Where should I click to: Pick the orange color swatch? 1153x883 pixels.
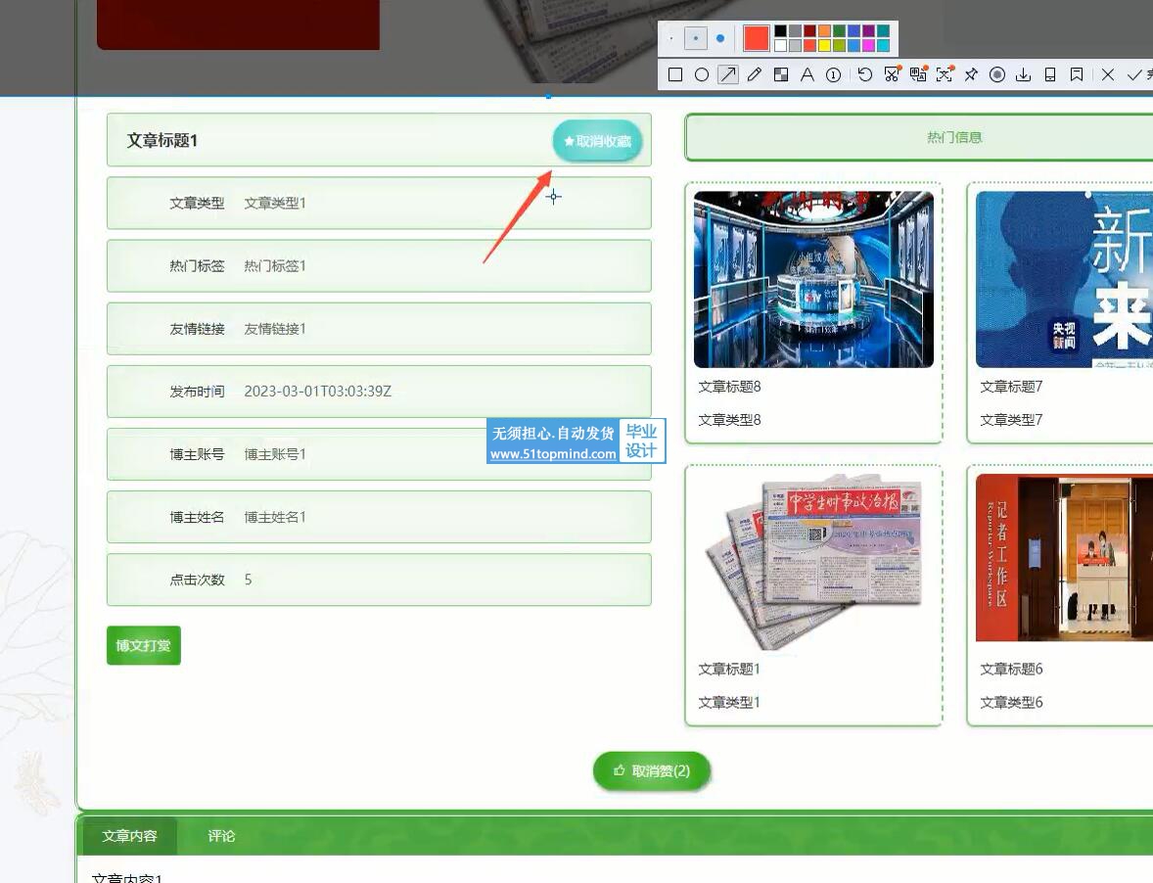(x=824, y=31)
